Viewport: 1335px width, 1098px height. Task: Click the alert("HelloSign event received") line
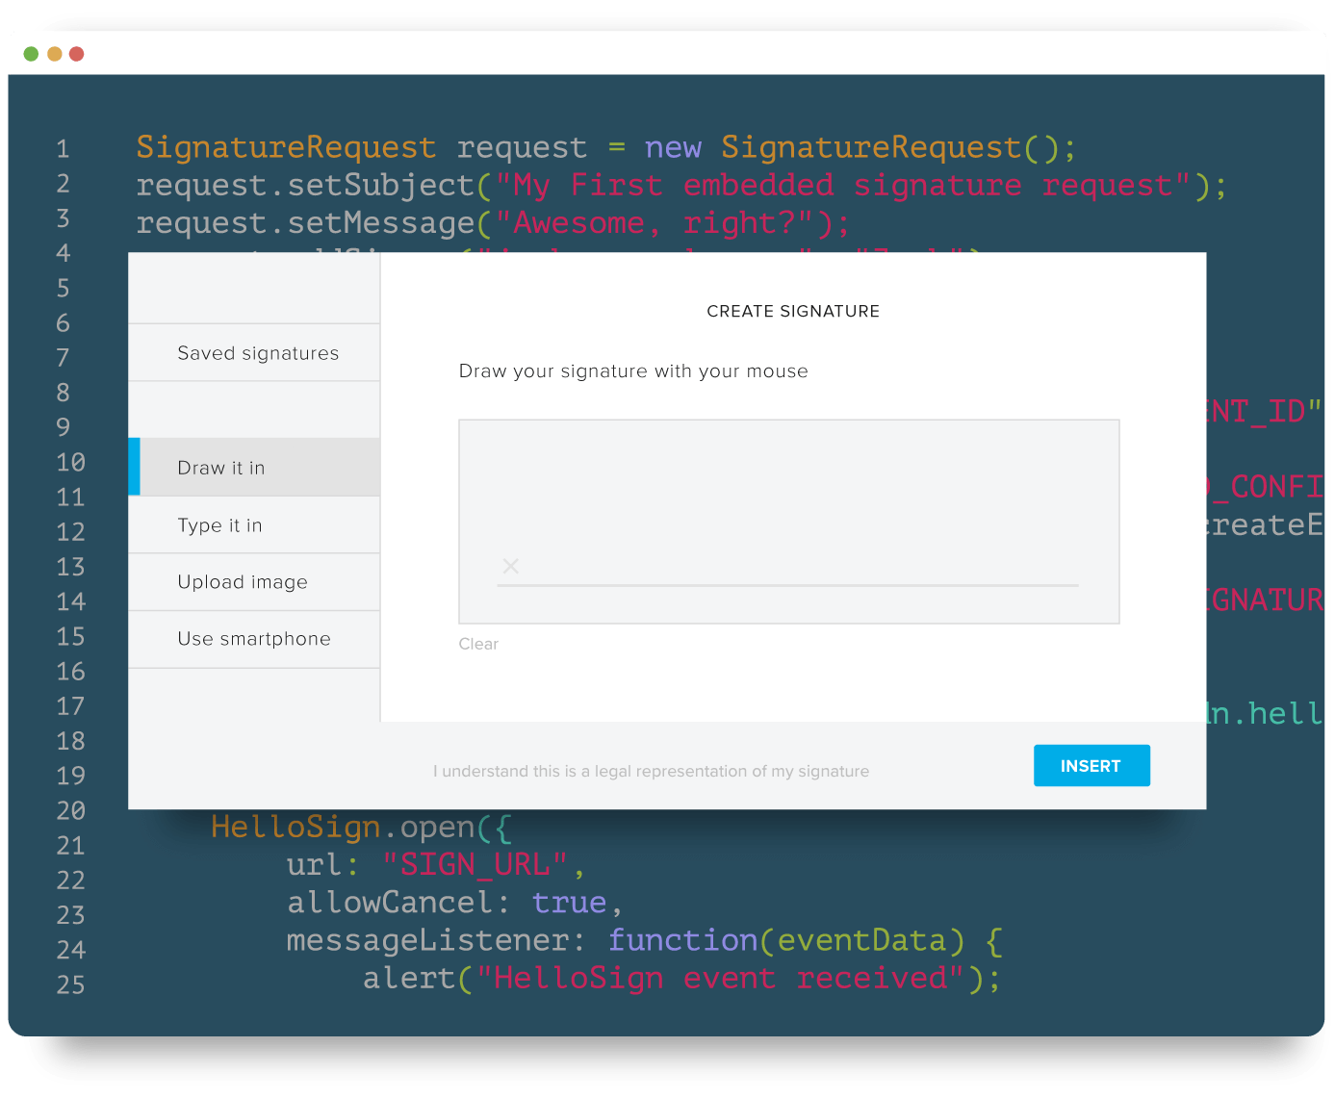pos(681,979)
